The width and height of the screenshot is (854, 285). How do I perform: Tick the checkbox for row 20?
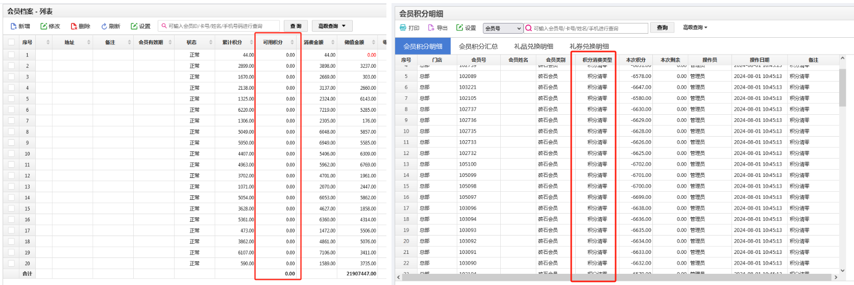pos(11,264)
